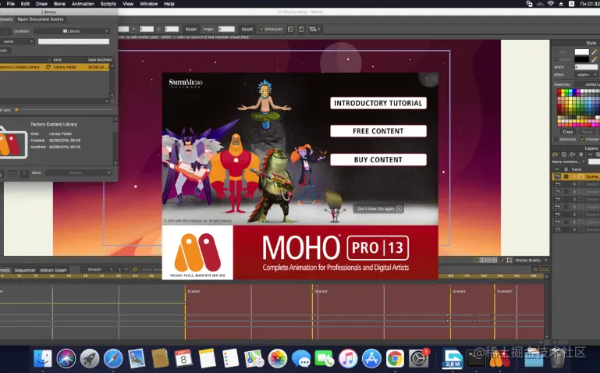The image size is (600, 373).
Task: Click the Reset button left of Angle
Action: tap(191, 29)
